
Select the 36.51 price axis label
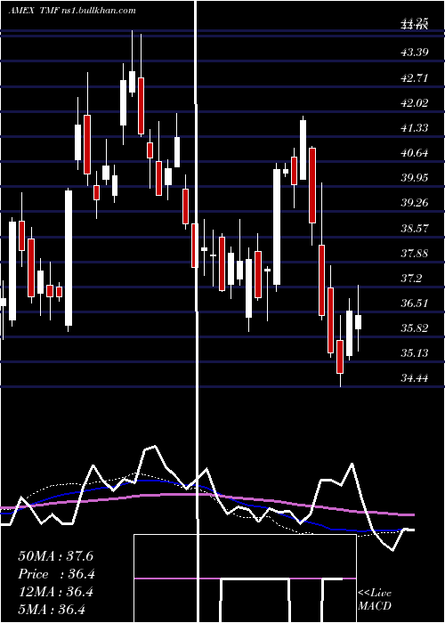[415, 303]
